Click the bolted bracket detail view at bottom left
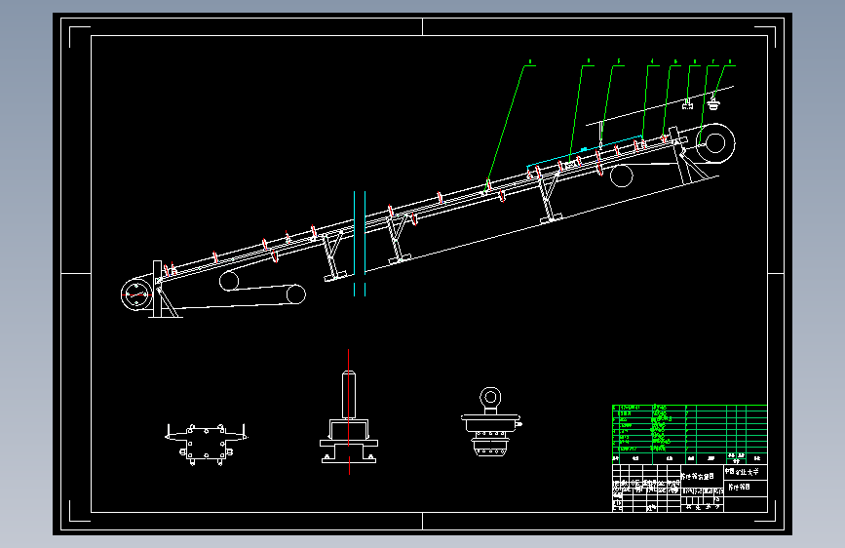 [x=206, y=445]
